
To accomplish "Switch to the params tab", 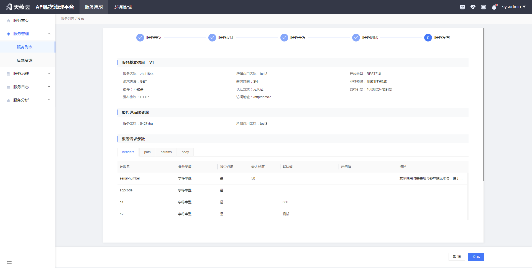I will 166,152.
